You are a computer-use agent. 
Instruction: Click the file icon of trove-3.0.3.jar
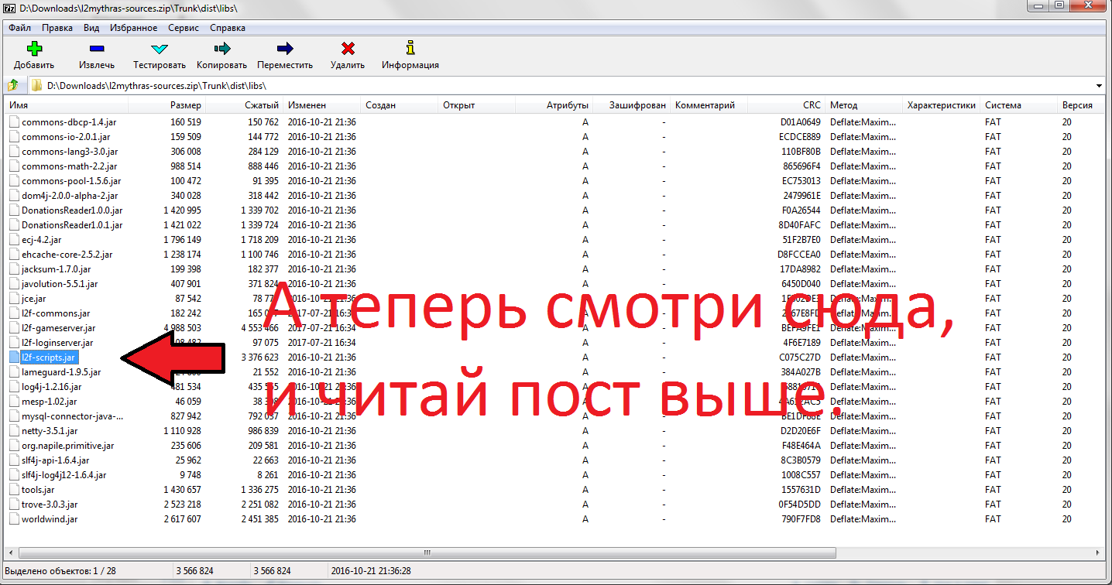pos(14,505)
